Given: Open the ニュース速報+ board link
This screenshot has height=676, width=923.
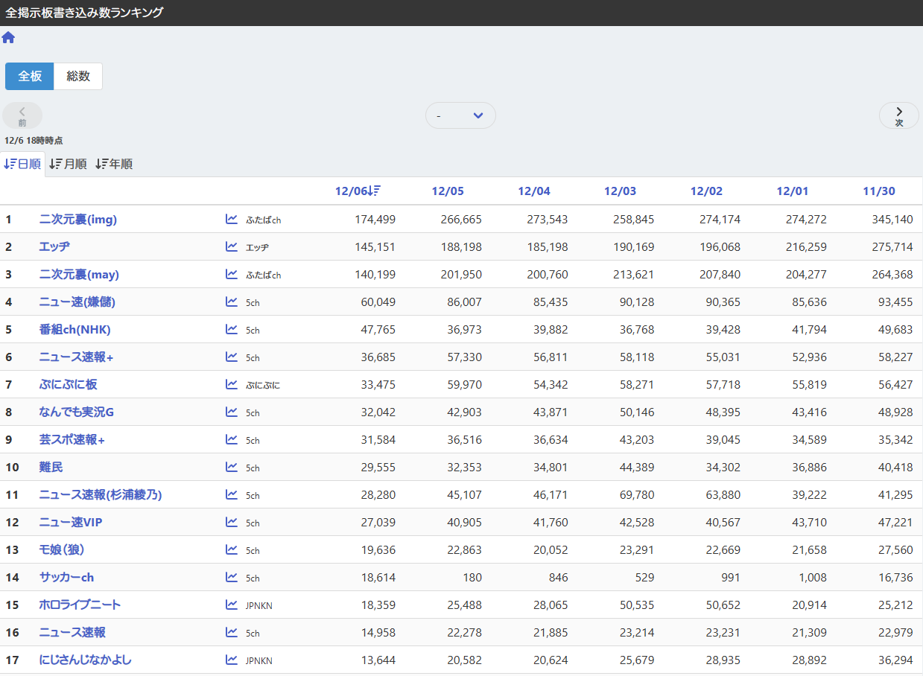Looking at the screenshot, I should click(76, 357).
